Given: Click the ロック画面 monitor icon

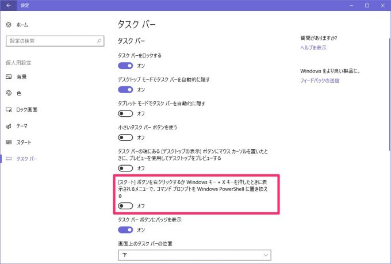Looking at the screenshot, I should (9, 109).
